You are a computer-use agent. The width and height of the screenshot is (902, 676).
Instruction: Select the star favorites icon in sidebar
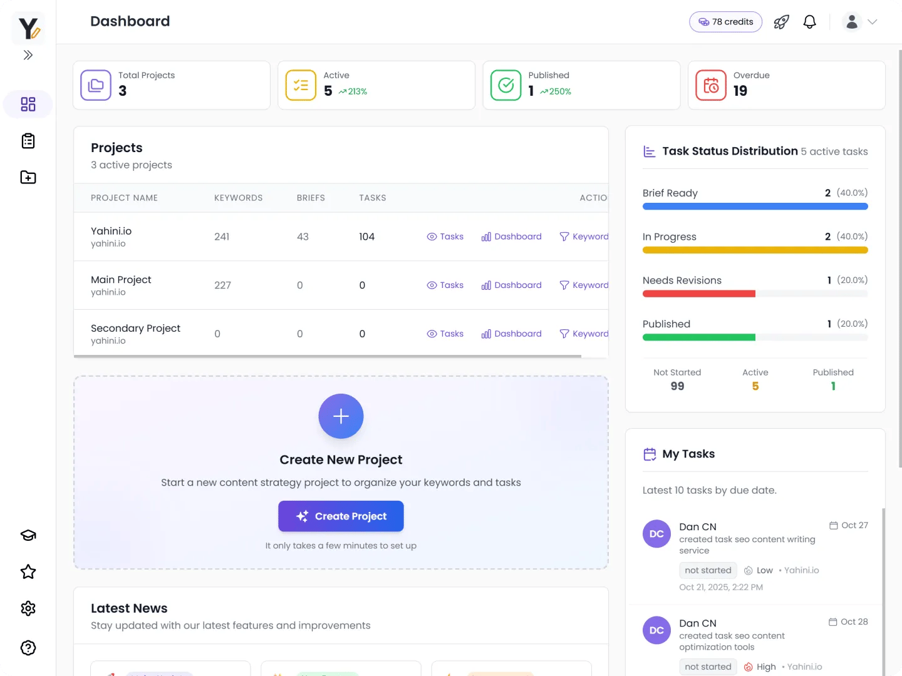click(x=28, y=571)
